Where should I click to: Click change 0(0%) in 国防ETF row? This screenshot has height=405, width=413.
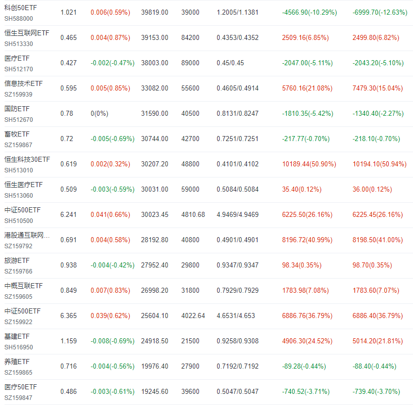click(x=99, y=114)
